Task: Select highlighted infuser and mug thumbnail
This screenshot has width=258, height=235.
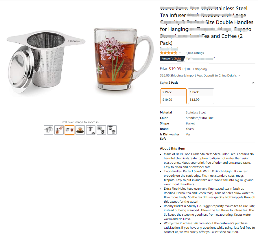Action: pos(70,130)
